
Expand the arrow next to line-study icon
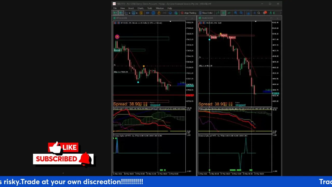coord(129,13)
